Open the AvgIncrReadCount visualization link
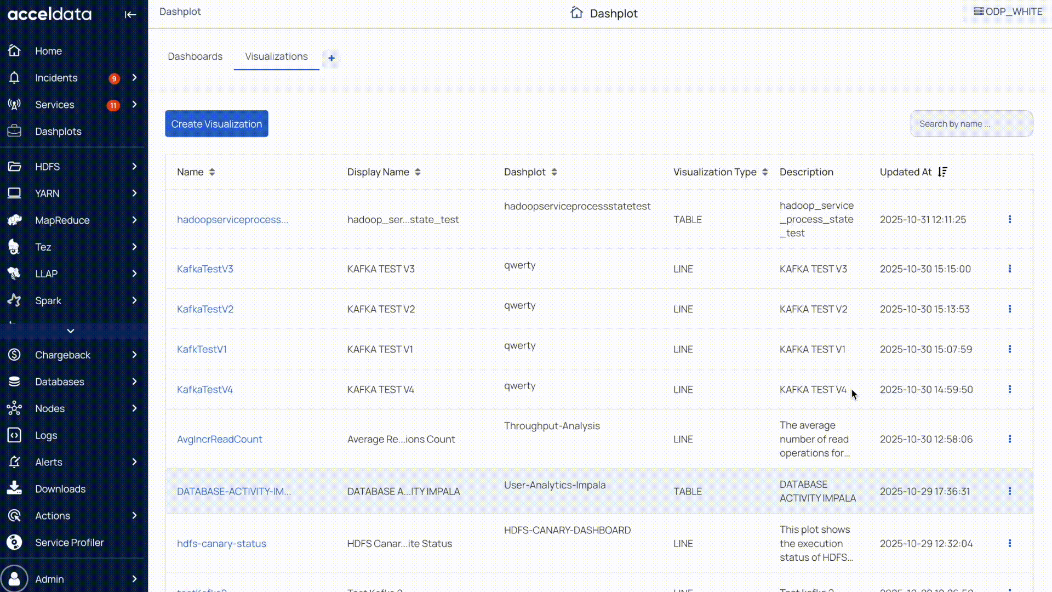 click(x=219, y=439)
